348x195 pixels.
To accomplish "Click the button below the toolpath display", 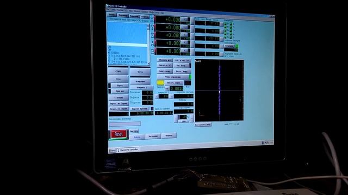I will pos(203,125).
